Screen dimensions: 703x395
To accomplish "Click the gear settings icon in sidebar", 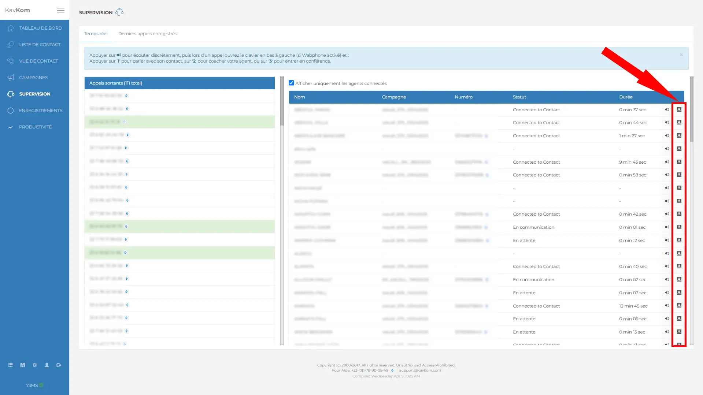I will (x=35, y=365).
